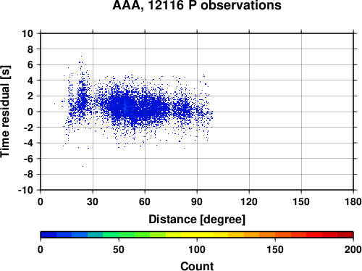Click the x-axis tick label '120'
The image size is (362, 271).
point(249,201)
